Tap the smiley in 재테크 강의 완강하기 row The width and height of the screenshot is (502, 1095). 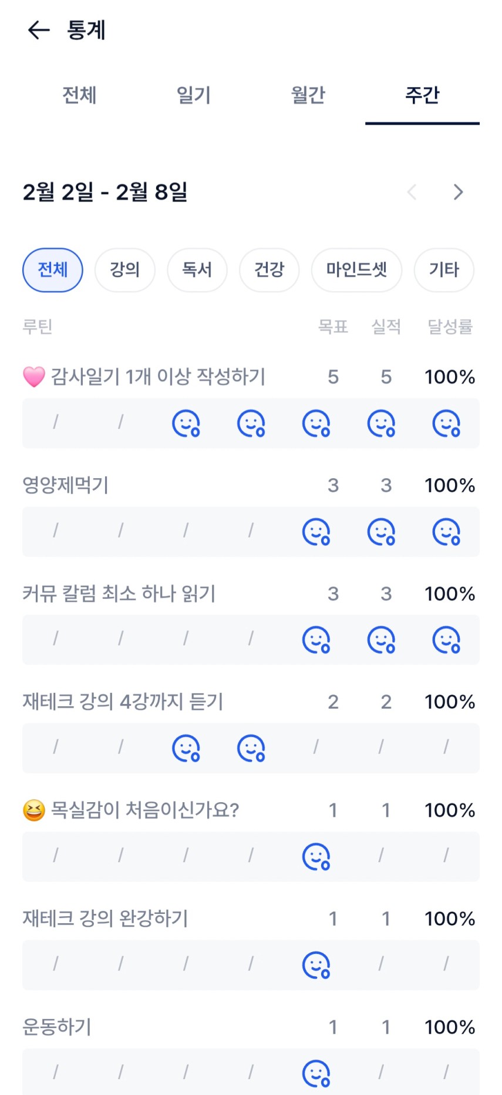(x=316, y=965)
